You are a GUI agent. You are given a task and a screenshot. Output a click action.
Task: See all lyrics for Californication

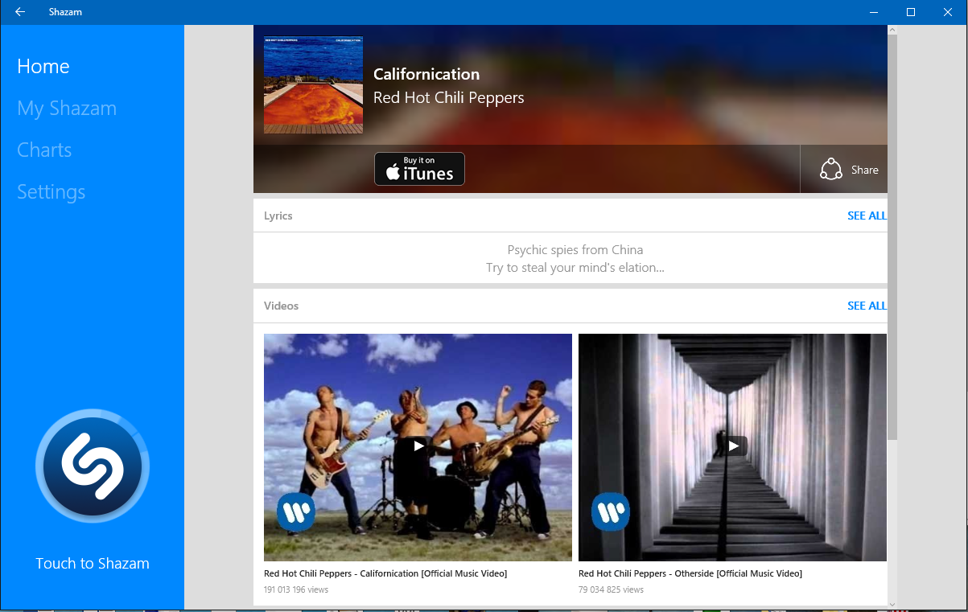(867, 216)
